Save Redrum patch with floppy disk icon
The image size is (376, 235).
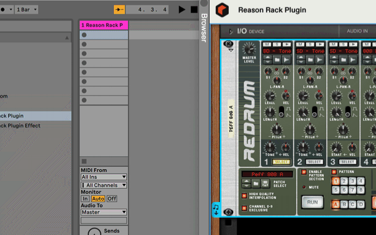[265, 183]
